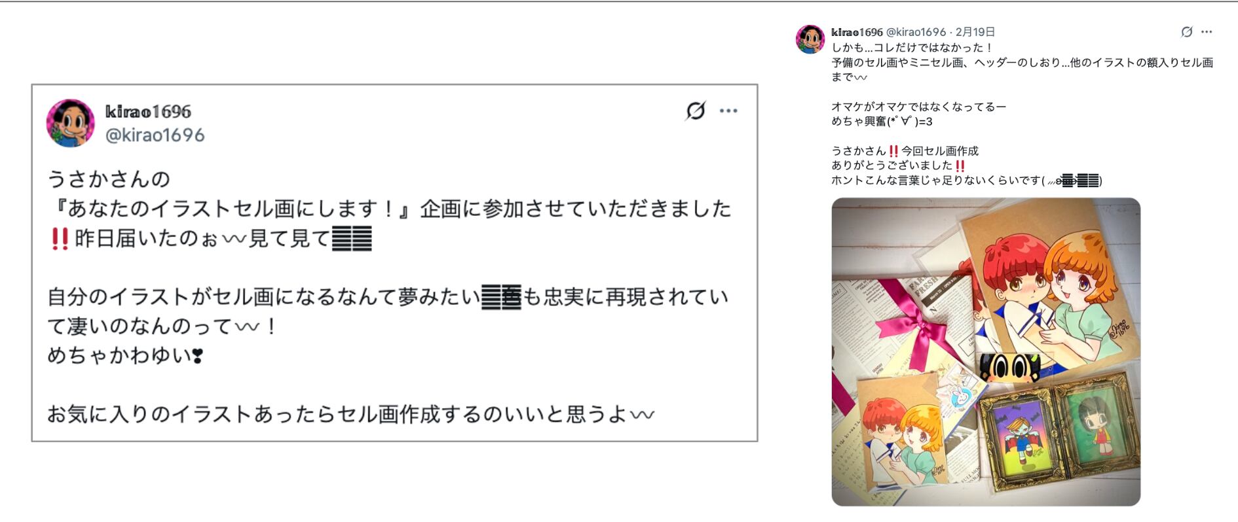
Task: Click the kirao1696 display name on the right tweet
Action: 857,31
